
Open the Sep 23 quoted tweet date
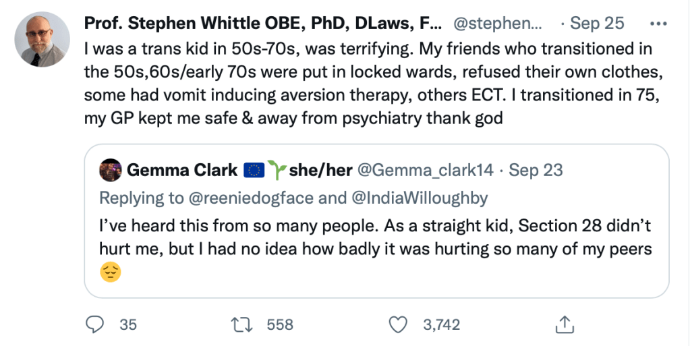(x=536, y=170)
